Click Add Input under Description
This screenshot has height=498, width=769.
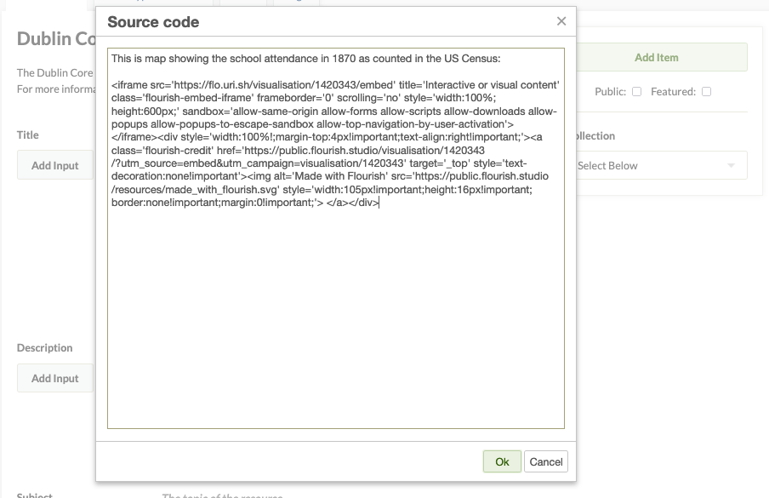click(x=55, y=378)
